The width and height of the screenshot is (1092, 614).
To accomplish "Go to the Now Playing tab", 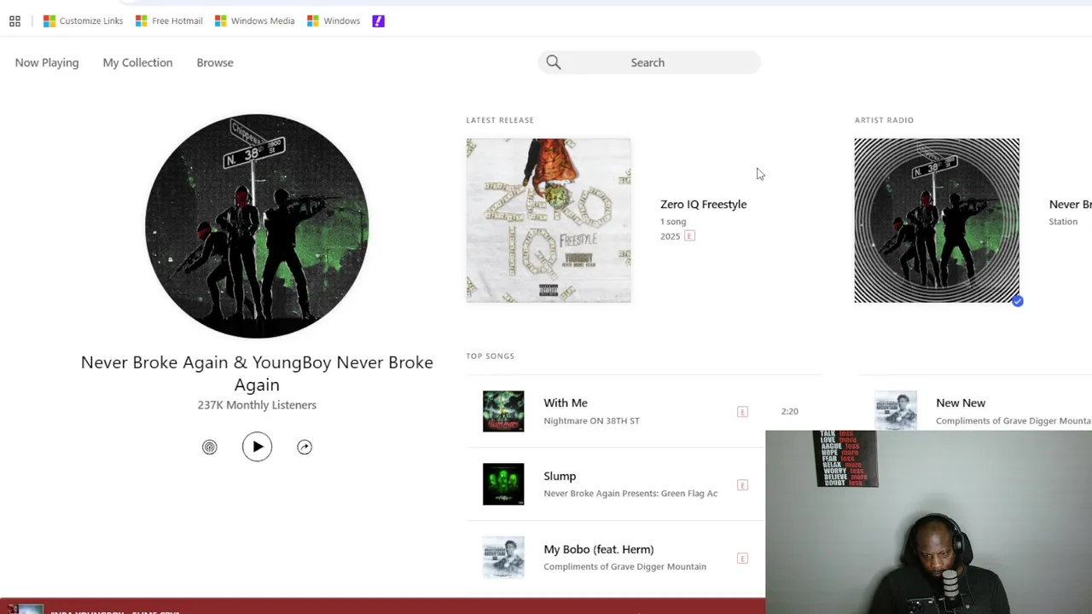I will point(47,62).
